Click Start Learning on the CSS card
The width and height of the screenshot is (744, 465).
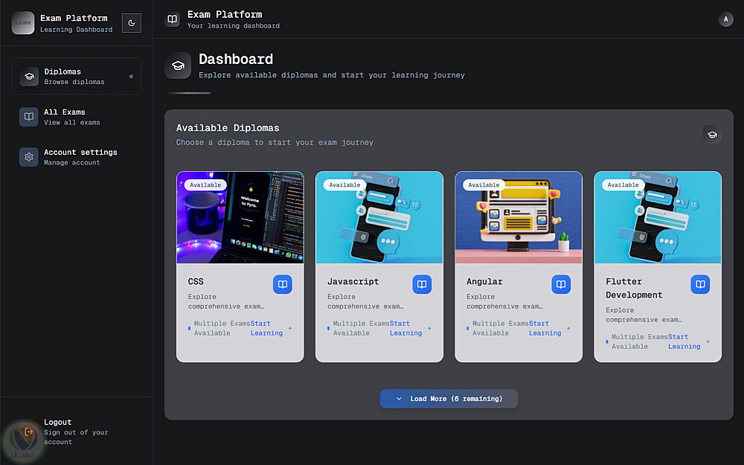(x=266, y=328)
